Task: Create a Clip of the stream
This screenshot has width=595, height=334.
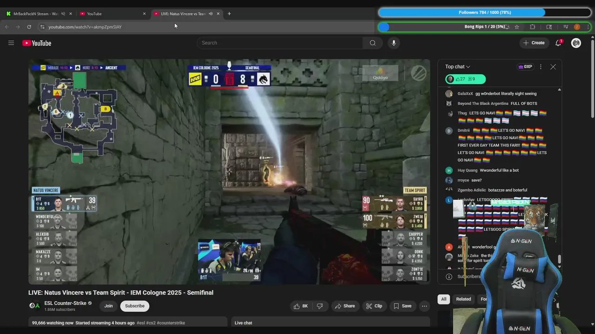Action: coord(374,306)
